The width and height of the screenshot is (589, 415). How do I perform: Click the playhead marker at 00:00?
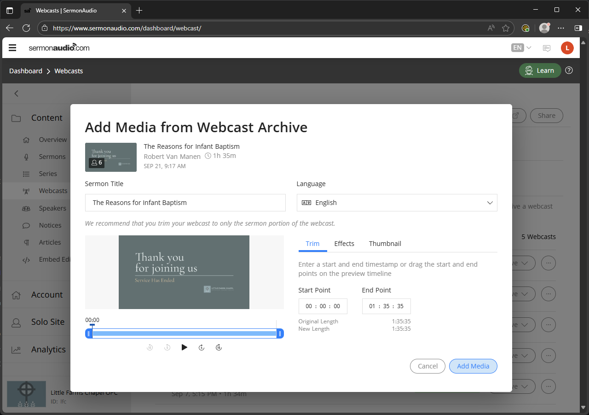click(92, 325)
